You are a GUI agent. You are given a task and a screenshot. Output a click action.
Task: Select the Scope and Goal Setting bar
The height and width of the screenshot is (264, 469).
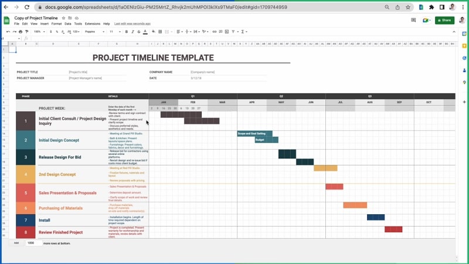coord(255,134)
